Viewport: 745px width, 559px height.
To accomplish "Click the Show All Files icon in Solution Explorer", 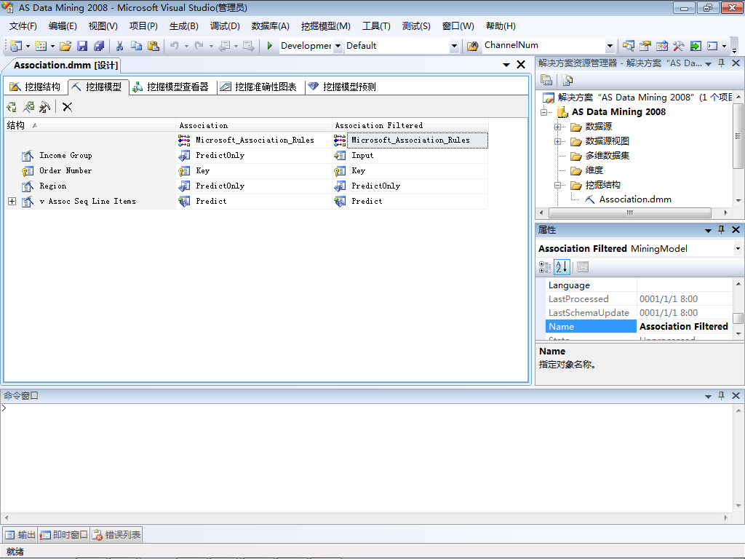I will pyautogui.click(x=567, y=80).
